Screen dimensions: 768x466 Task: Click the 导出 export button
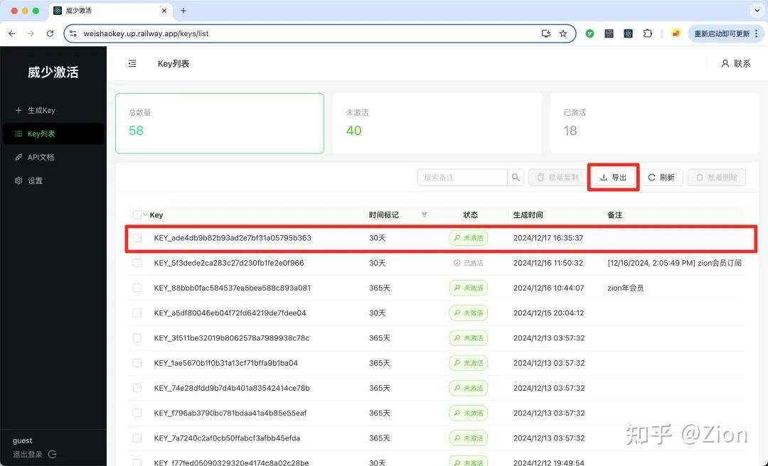tap(613, 177)
